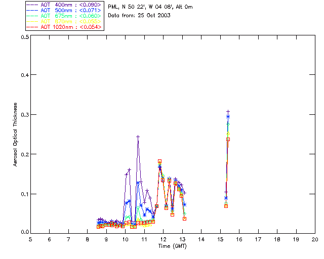Click the 'Aerosol Optical Thickness' y-axis label

pyautogui.click(x=15, y=135)
